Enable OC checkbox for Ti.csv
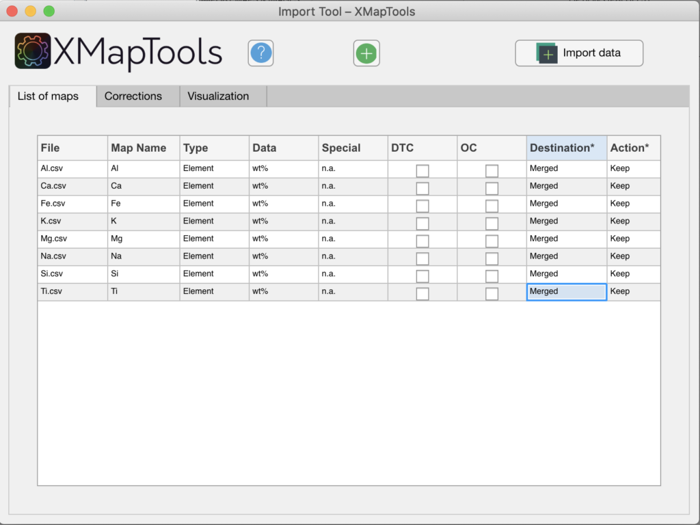 pyautogui.click(x=492, y=293)
